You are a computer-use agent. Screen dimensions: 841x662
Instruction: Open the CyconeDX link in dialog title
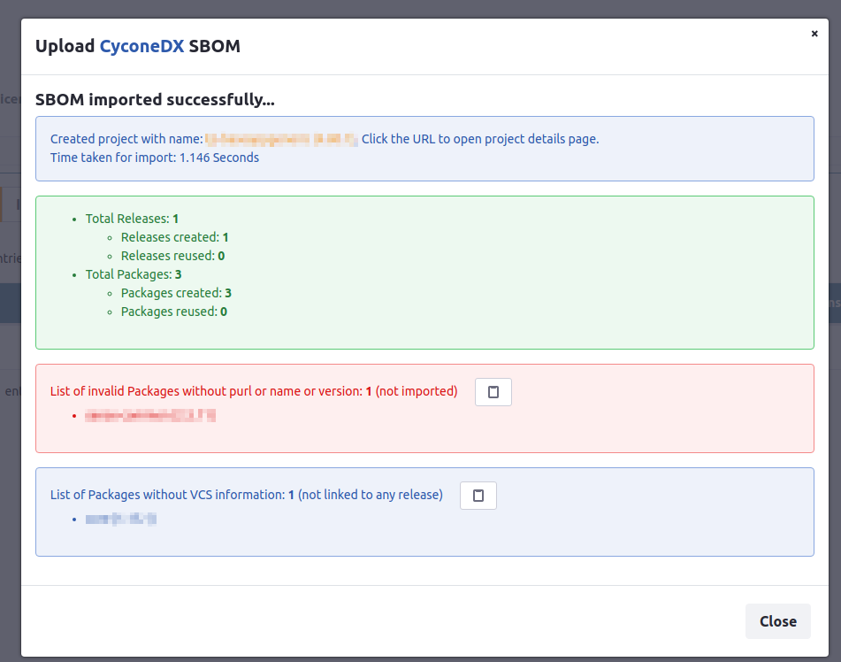[x=141, y=46]
